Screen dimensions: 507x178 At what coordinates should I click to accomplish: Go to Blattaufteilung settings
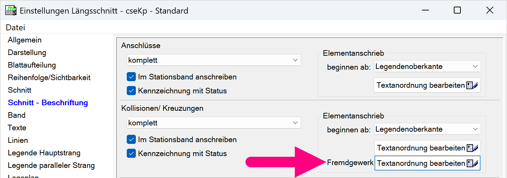click(x=32, y=65)
